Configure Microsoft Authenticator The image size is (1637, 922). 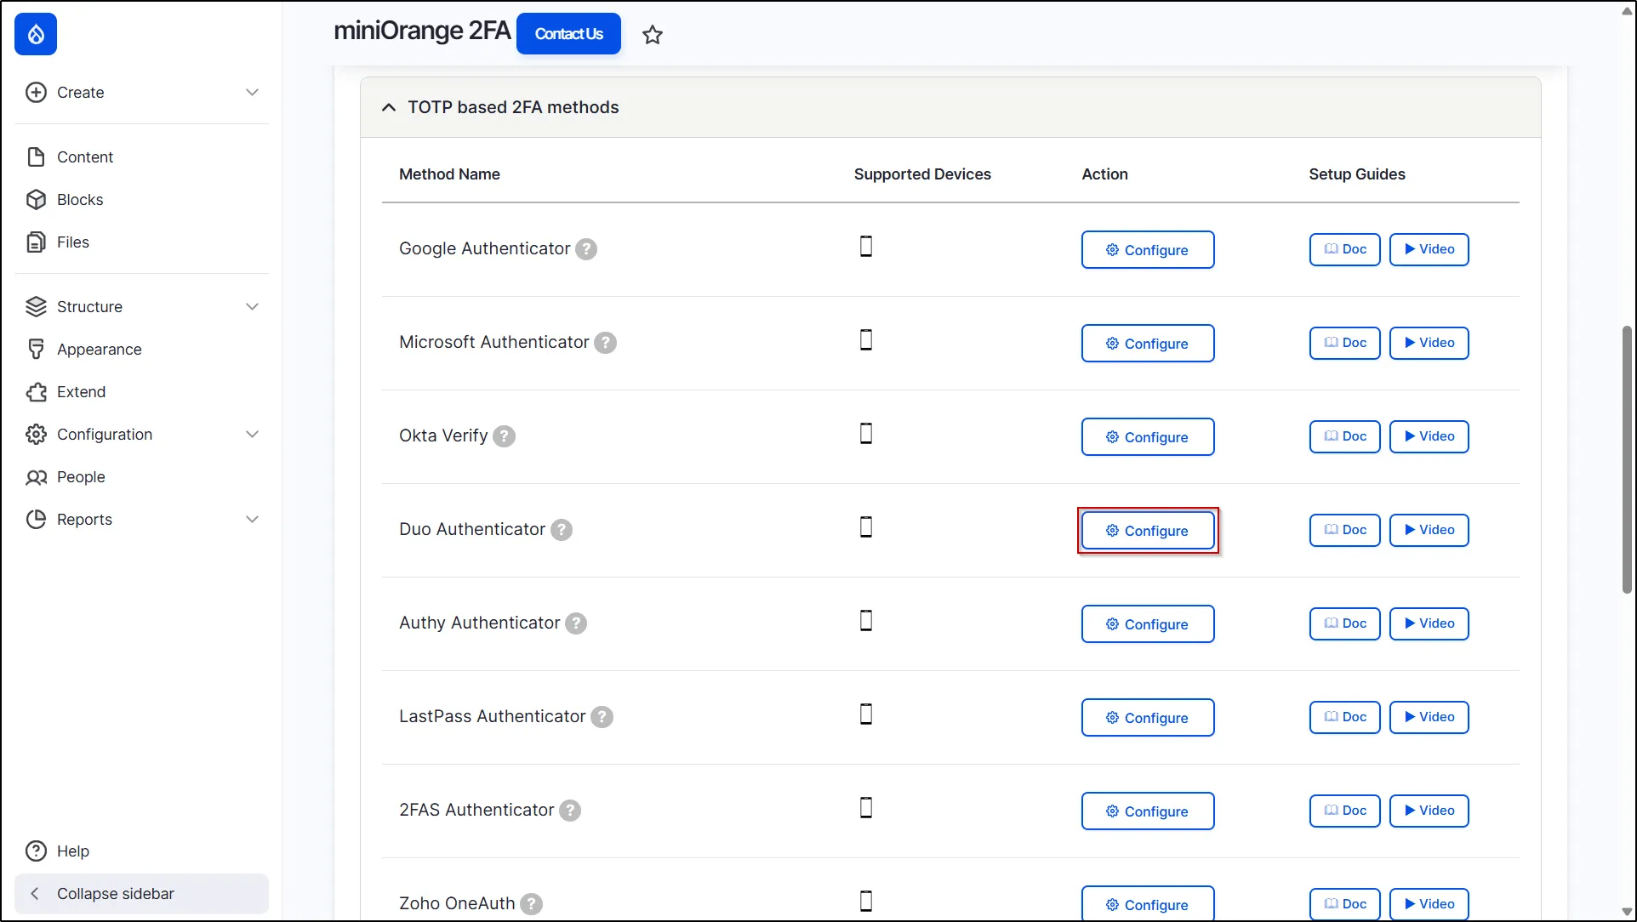click(1148, 344)
